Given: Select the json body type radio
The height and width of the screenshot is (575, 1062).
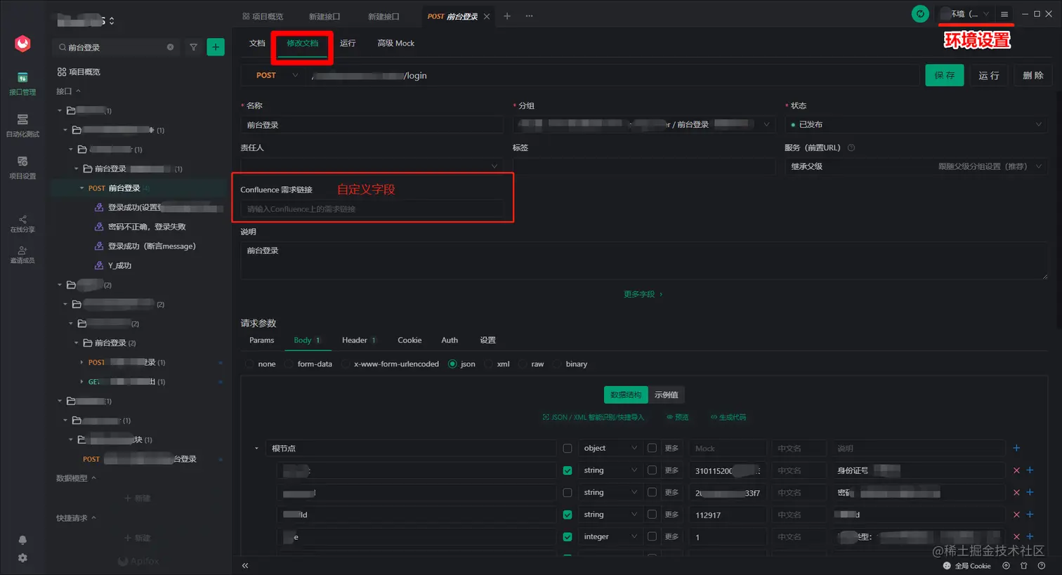Looking at the screenshot, I should (x=452, y=364).
